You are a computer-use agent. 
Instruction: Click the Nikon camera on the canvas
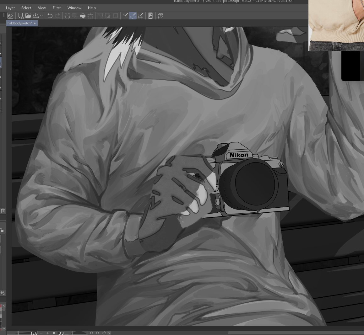tap(247, 180)
